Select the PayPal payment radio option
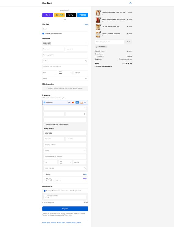The height and width of the screenshot is (227, 174). [45, 174]
